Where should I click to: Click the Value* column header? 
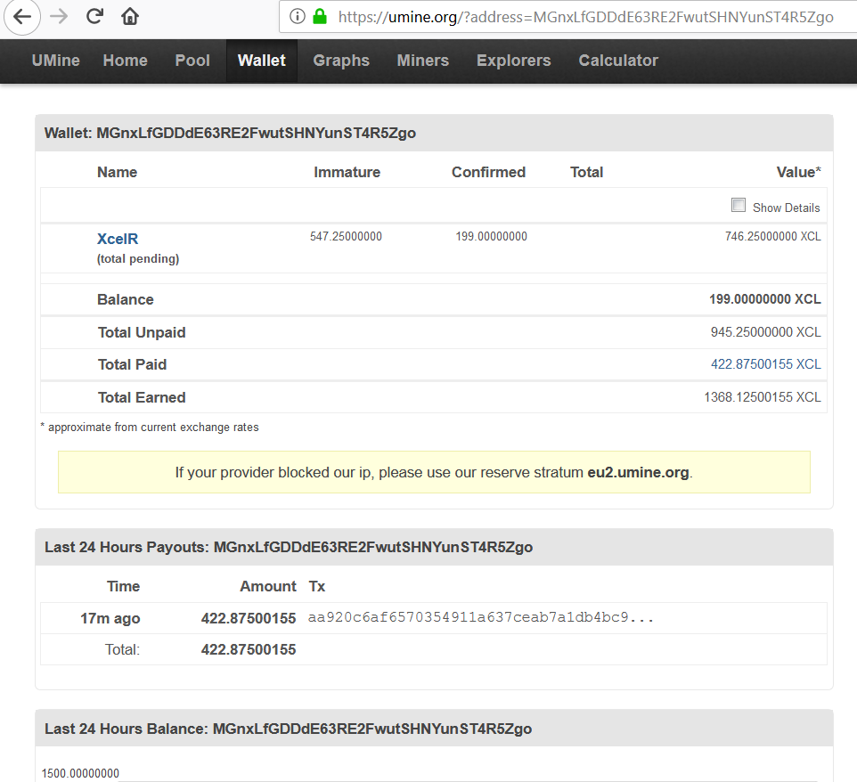pyautogui.click(x=798, y=172)
